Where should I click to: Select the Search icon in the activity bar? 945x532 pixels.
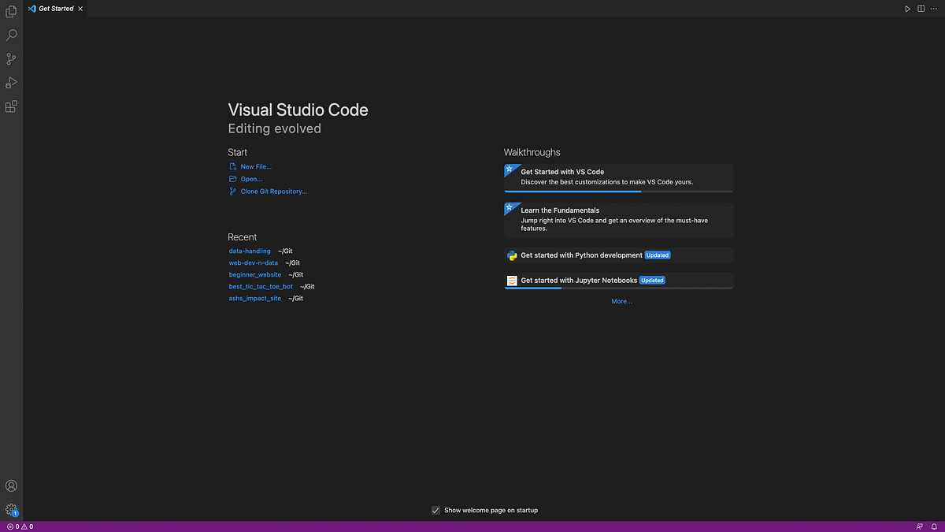(x=11, y=35)
